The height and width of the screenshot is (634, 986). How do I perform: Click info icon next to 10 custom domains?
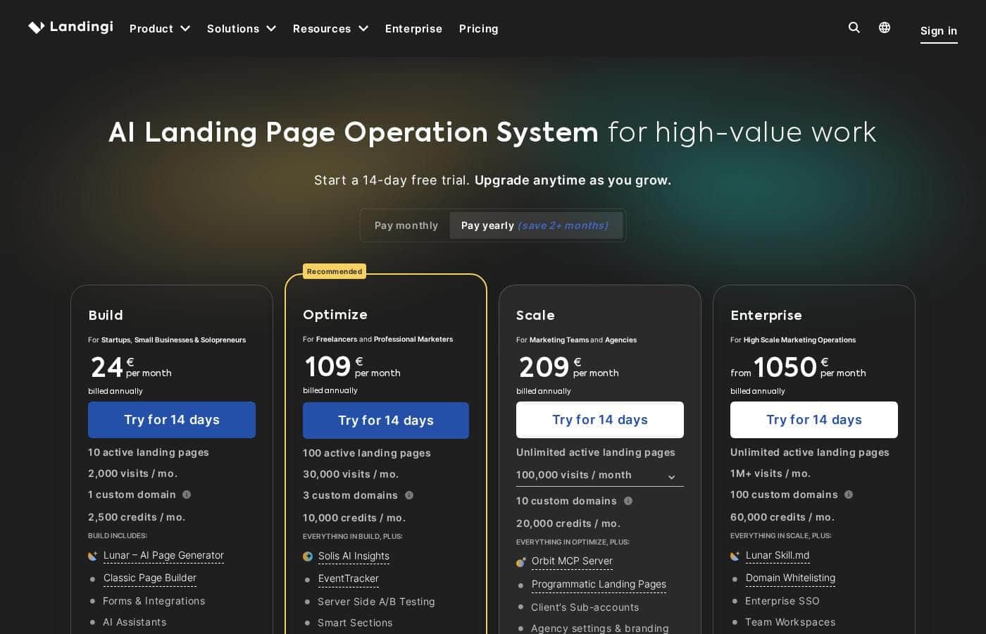click(628, 501)
